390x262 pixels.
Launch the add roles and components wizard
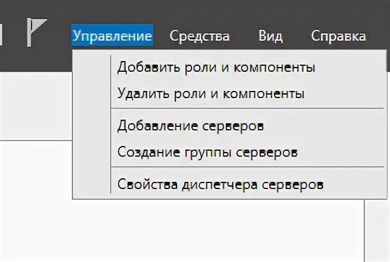tap(216, 67)
